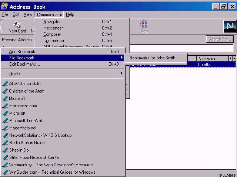Click the New Card toolbar icon
Image resolution: width=237 pixels, height=177 pixels.
tap(17, 24)
